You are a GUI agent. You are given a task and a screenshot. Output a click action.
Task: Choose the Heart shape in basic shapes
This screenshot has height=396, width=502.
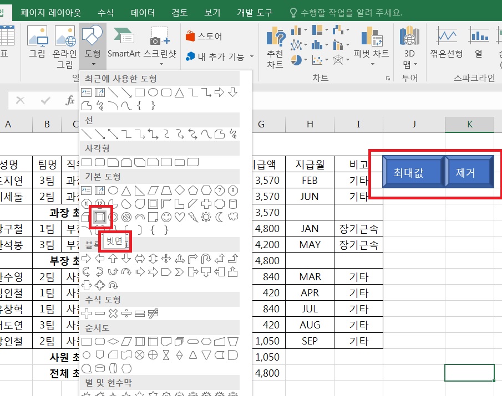[x=180, y=217]
